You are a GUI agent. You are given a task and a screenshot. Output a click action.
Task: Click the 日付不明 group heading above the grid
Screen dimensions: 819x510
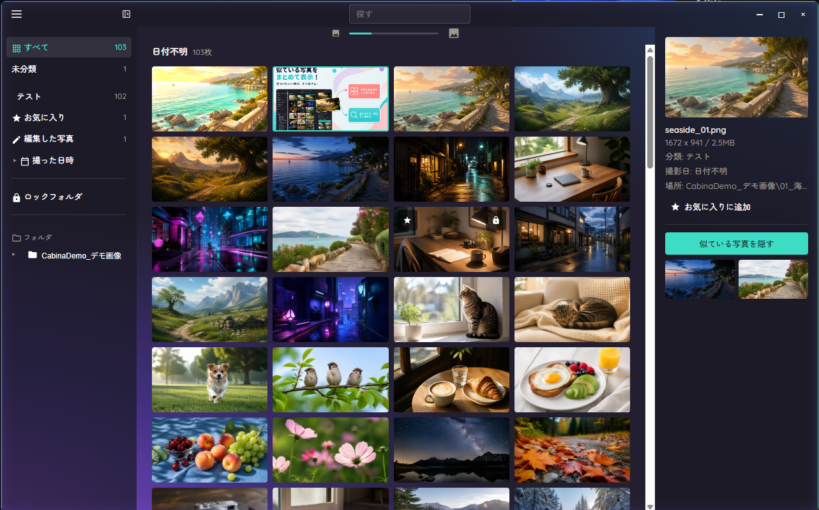point(170,52)
